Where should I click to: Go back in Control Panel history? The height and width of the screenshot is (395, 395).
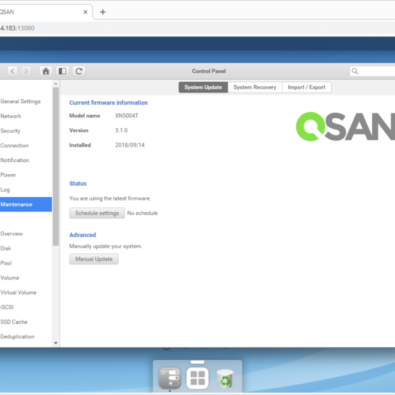coord(13,72)
